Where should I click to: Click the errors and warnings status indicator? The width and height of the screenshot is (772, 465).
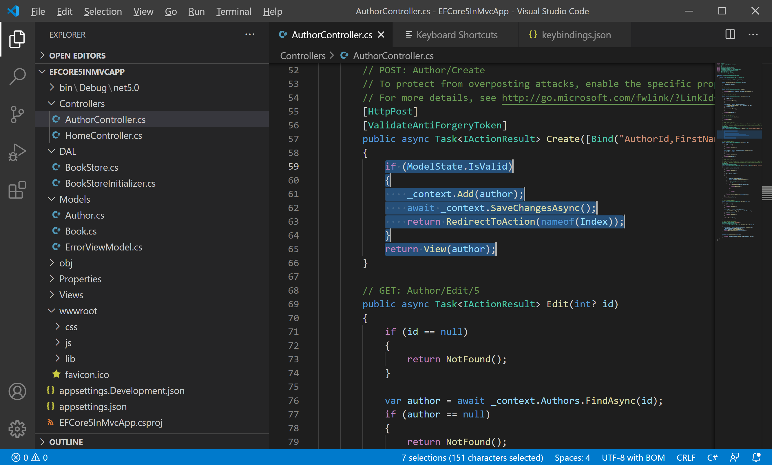pyautogui.click(x=30, y=457)
